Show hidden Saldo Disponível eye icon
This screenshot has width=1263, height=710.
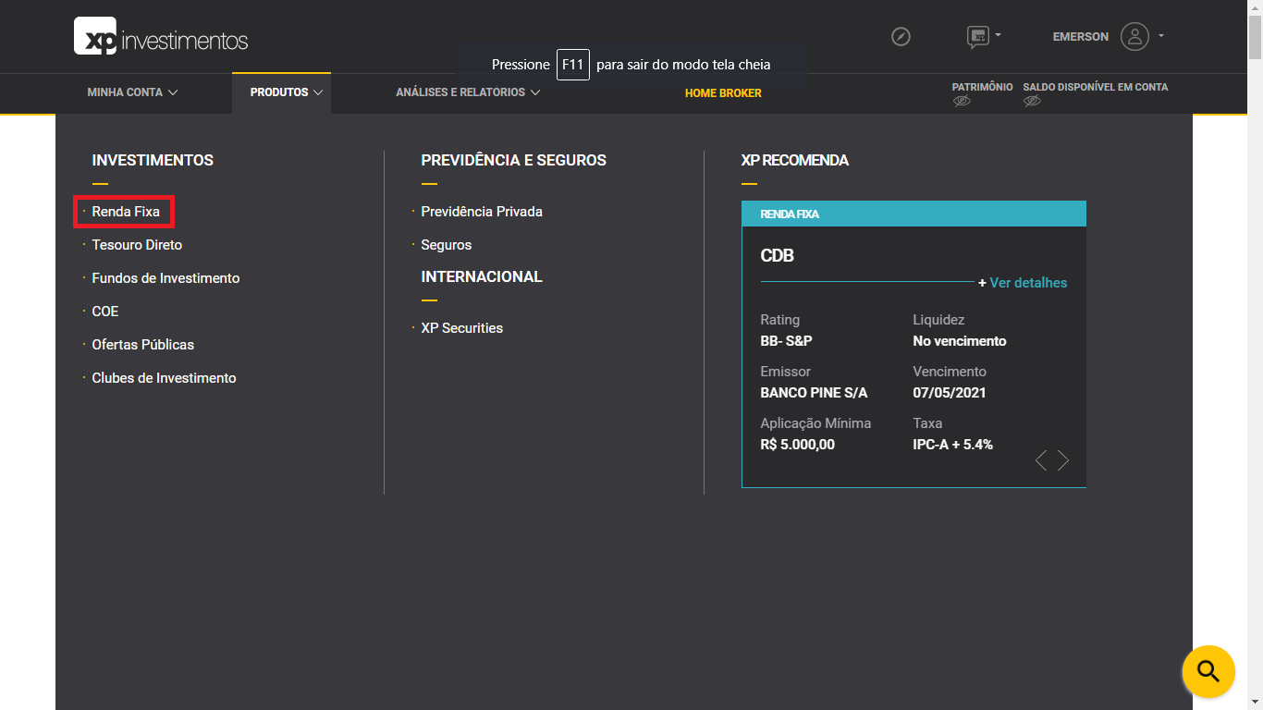(1032, 101)
